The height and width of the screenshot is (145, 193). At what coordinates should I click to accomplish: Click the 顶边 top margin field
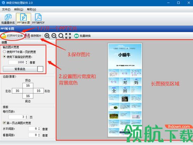coord(28,86)
